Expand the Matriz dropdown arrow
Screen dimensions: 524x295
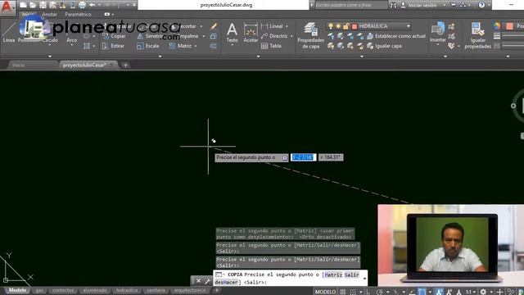[196, 46]
